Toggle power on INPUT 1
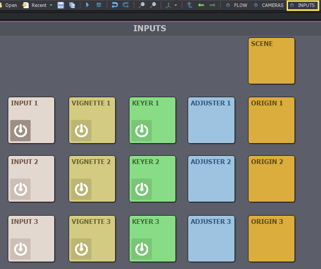The image size is (321, 269). pos(20,131)
